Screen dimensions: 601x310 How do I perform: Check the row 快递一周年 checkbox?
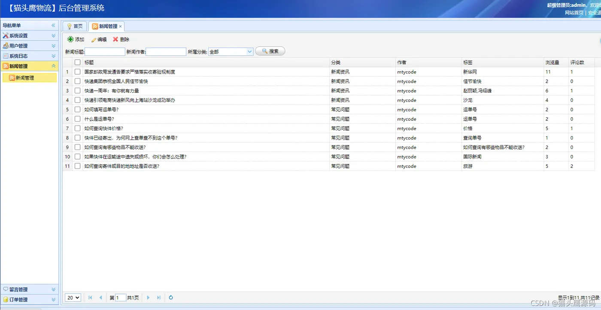pos(78,91)
